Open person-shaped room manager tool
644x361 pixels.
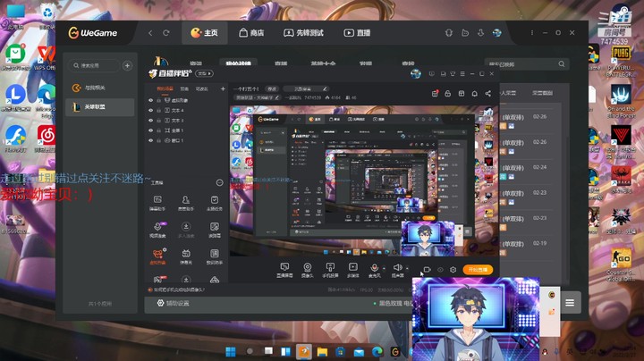(186, 203)
